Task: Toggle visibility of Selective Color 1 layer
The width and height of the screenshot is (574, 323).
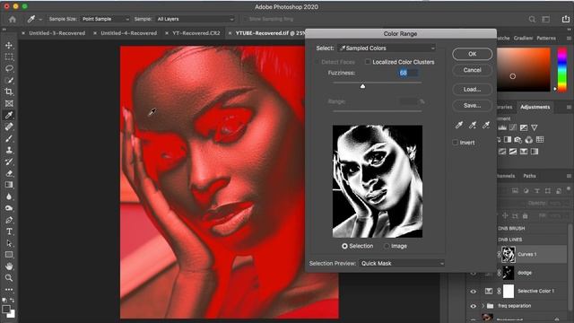Action: point(474,291)
